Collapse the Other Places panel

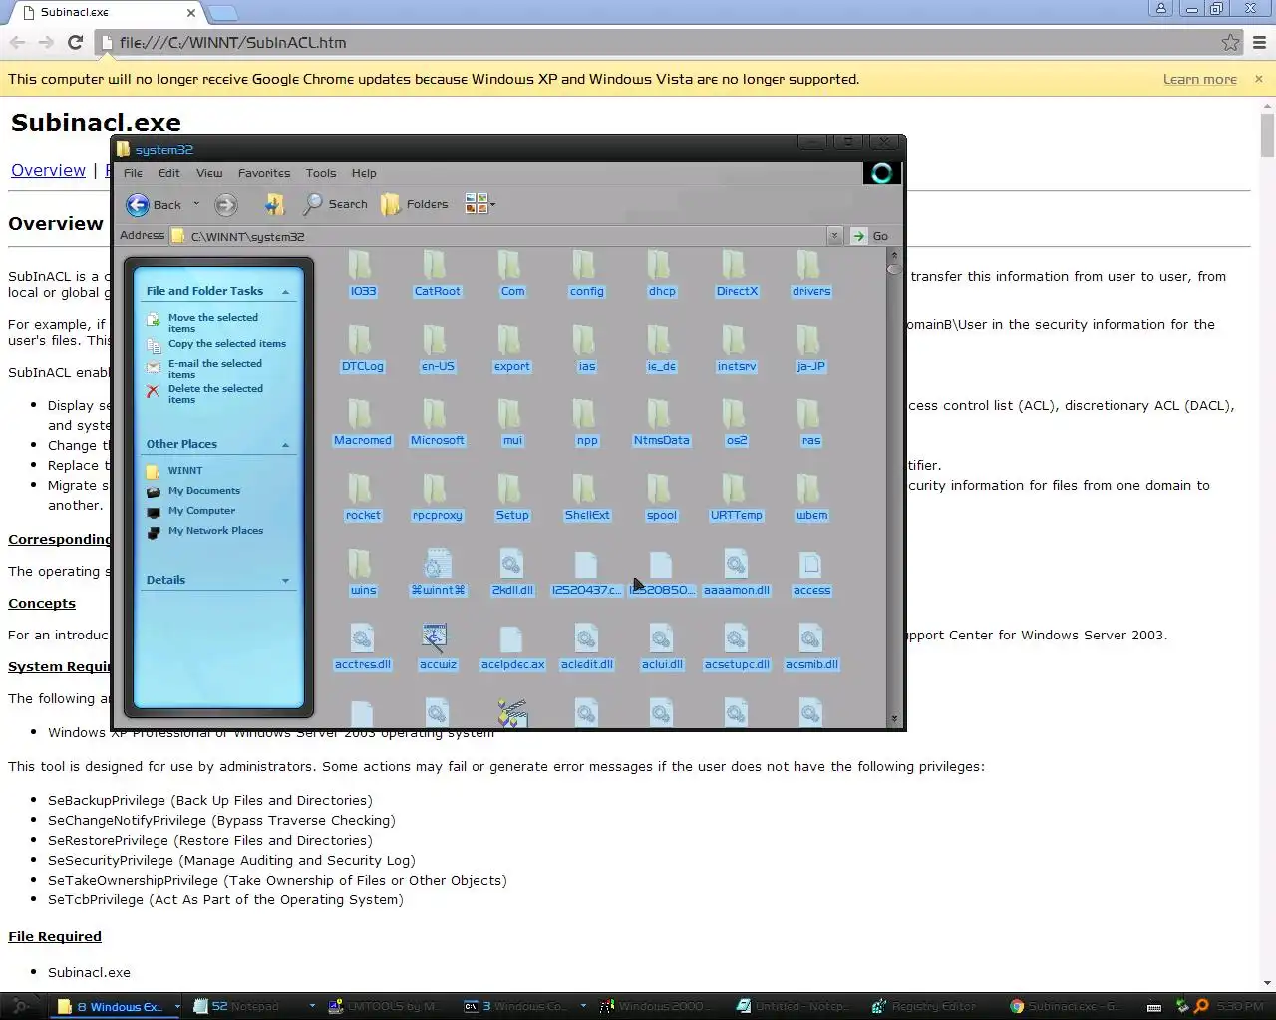pos(285,445)
